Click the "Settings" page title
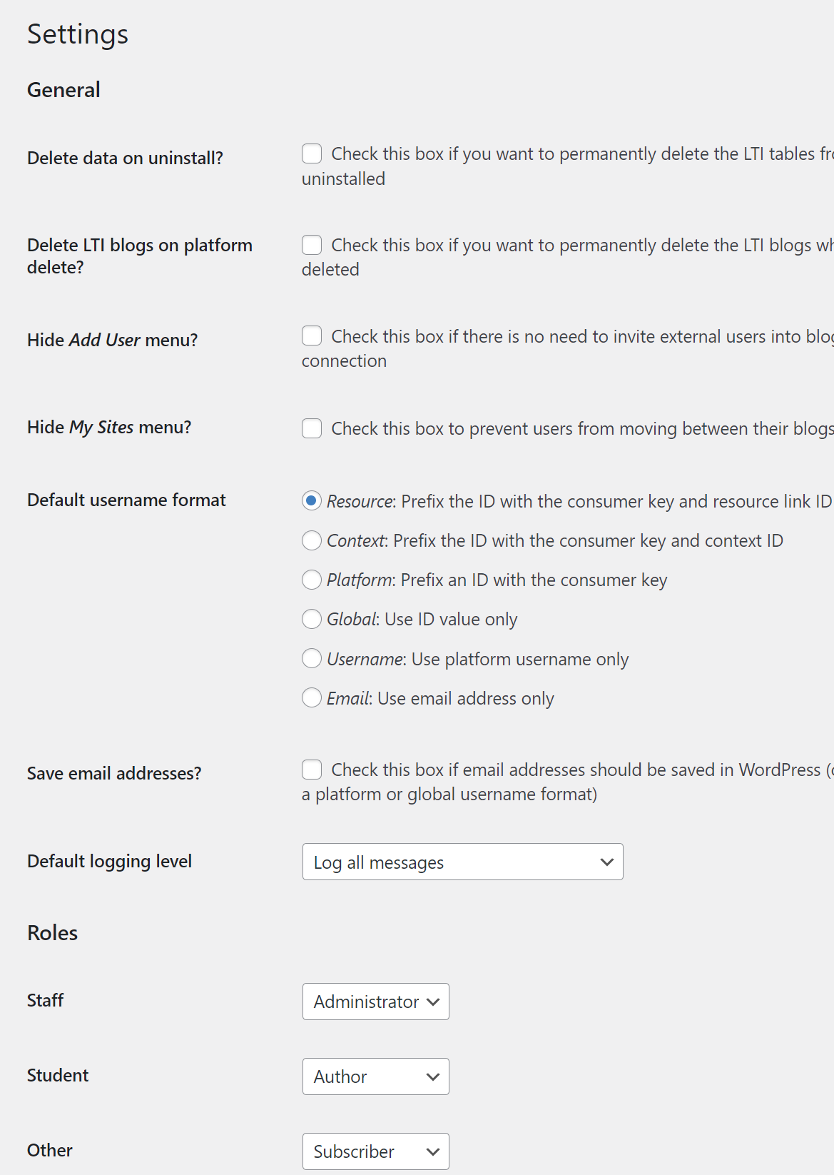Image resolution: width=834 pixels, height=1175 pixels. (x=77, y=33)
